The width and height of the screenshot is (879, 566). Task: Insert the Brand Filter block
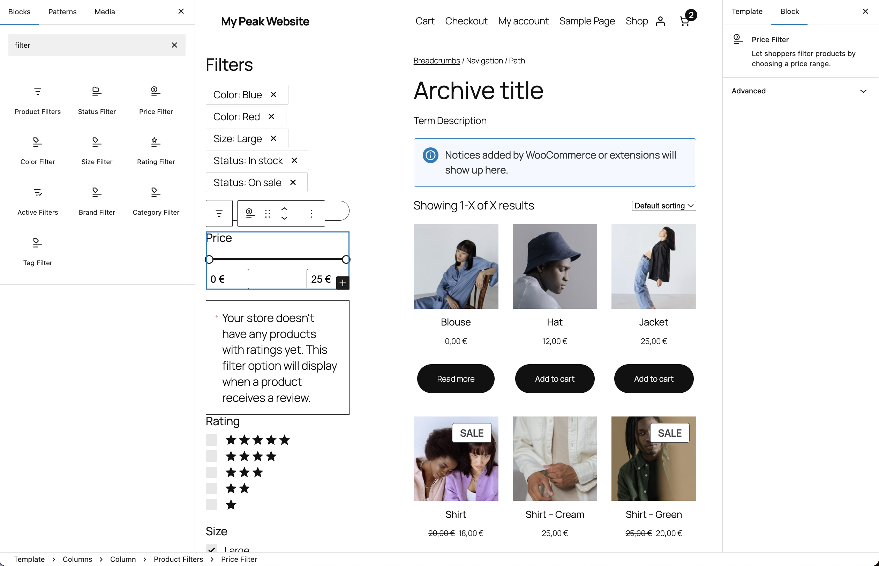pyautogui.click(x=97, y=201)
